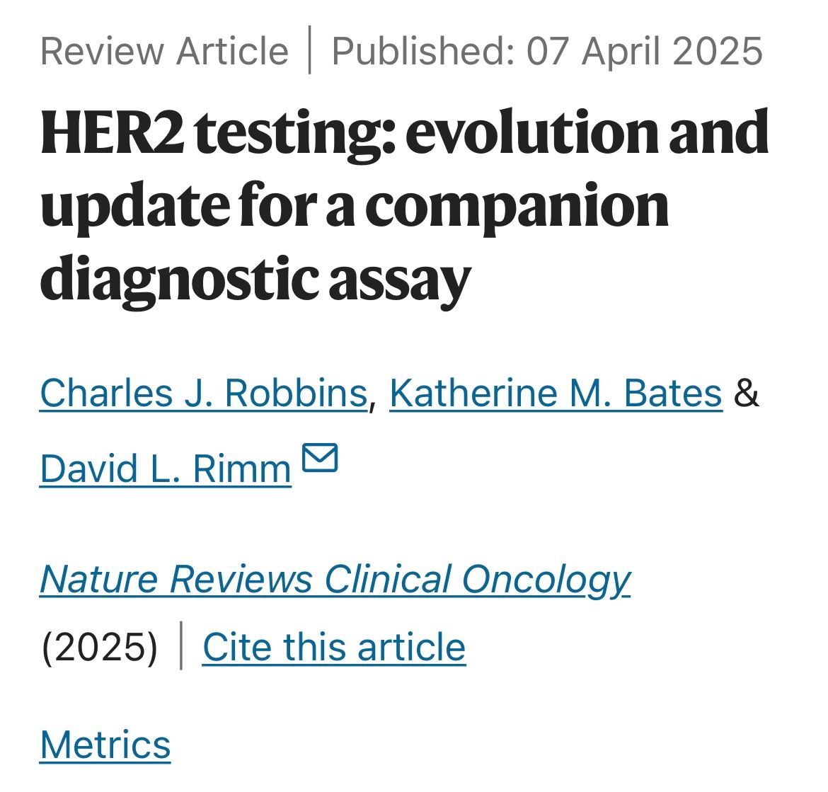Screen dimensions: 828x792
Task: Select Cite this article link
Action: click(x=334, y=648)
